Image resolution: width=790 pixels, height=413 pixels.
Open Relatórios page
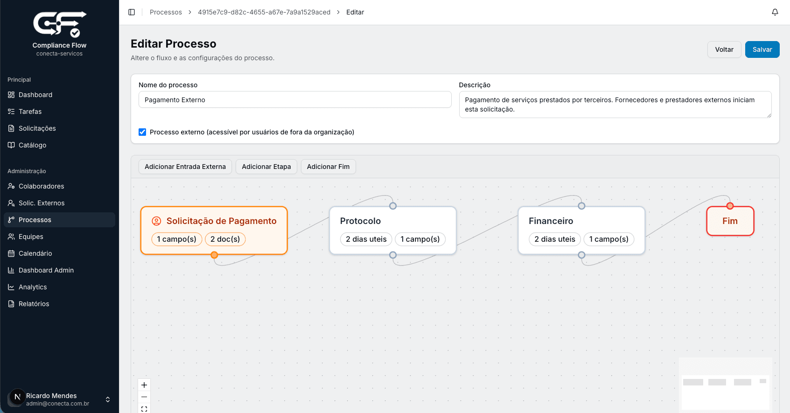tap(59, 304)
